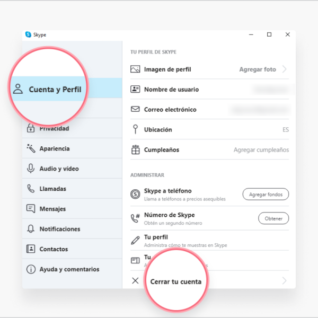Open the Contactos settings section
Viewport: 318px width, 318px height.
(x=72, y=249)
